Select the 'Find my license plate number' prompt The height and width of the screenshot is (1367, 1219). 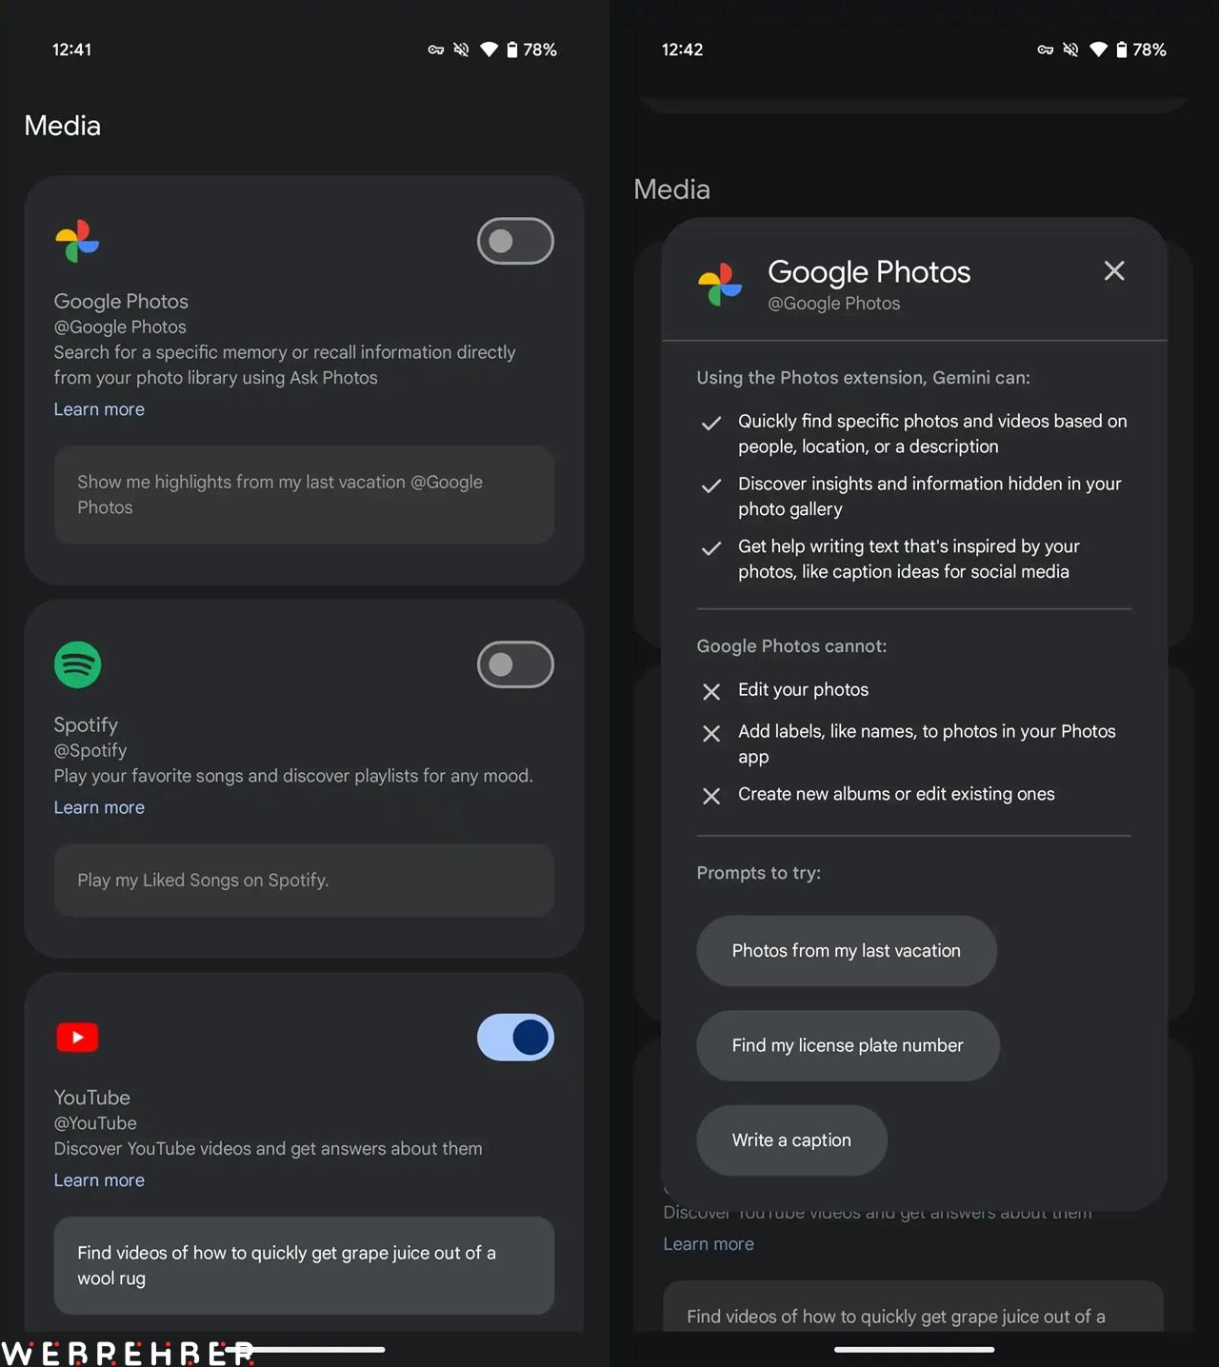848,1045
